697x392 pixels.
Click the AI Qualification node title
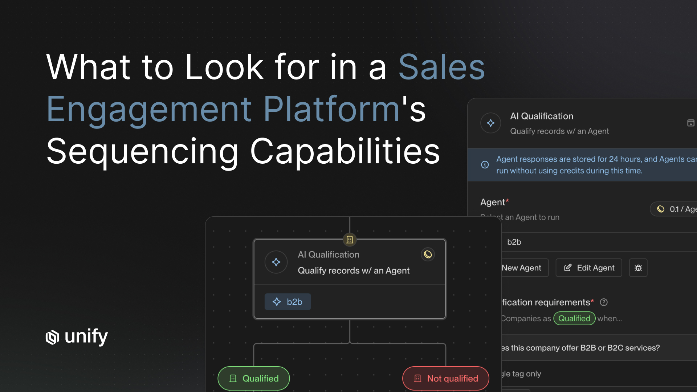pyautogui.click(x=328, y=254)
